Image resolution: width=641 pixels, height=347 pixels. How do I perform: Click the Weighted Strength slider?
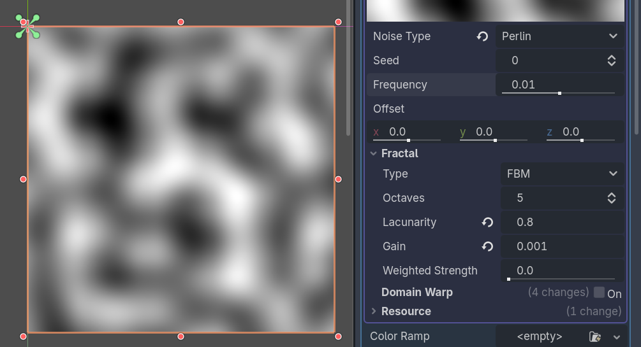coord(562,279)
